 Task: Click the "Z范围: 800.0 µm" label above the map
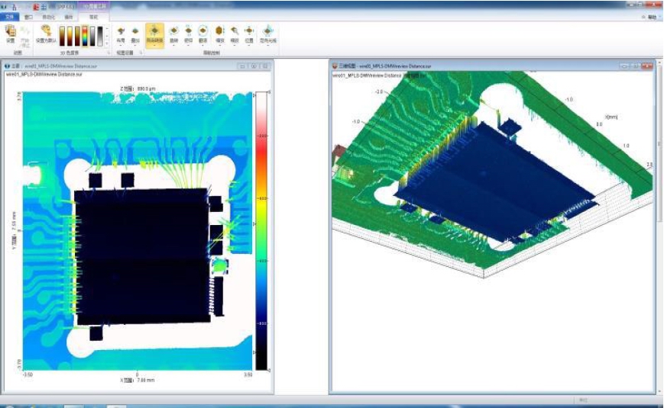138,88
